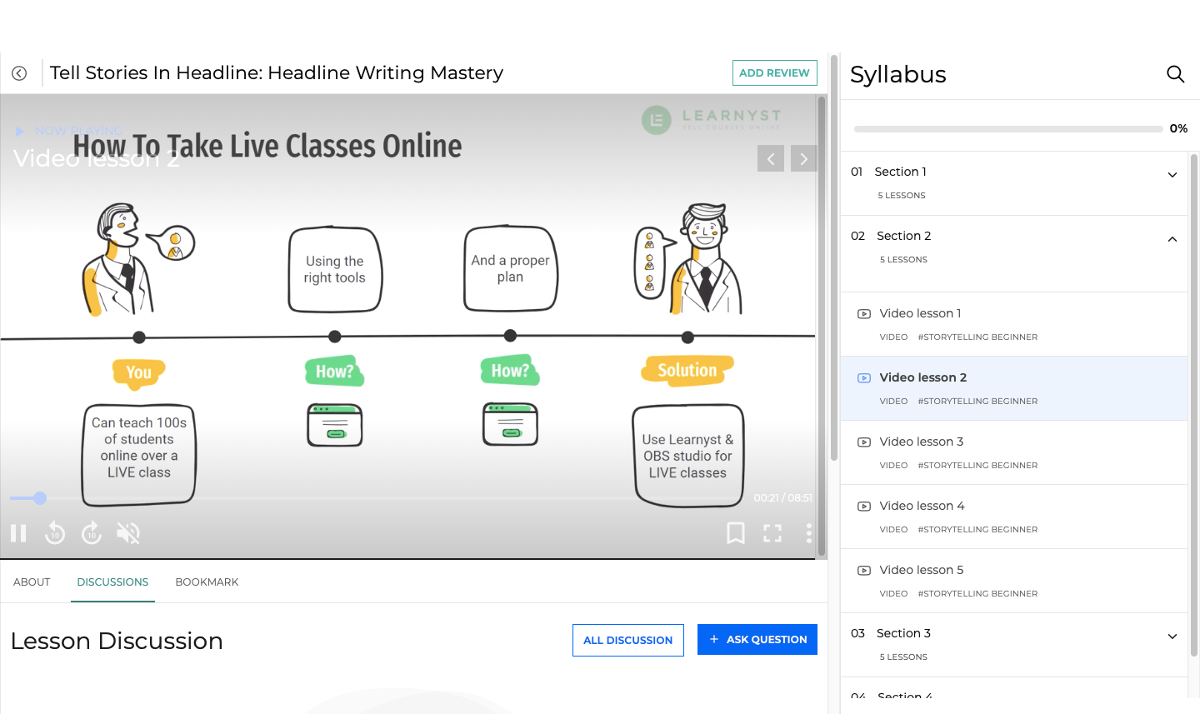The image size is (1200, 714).
Task: Click the plus icon on Ask Question
Action: tap(714, 639)
